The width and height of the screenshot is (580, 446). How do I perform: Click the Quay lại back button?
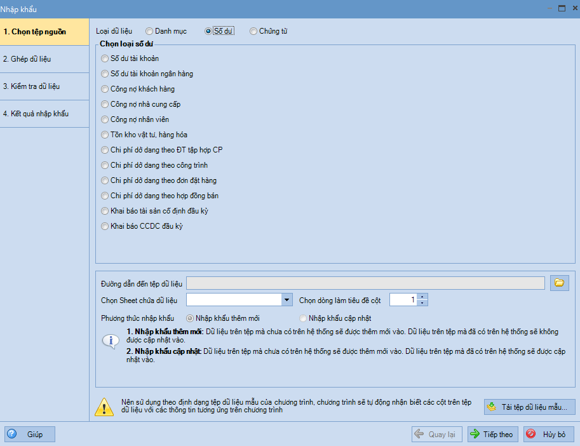(437, 434)
